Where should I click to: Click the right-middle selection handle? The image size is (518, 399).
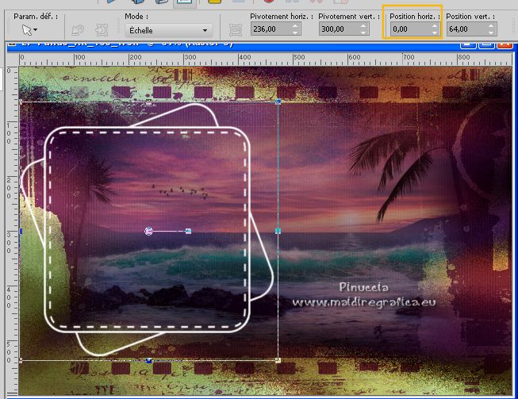pyautogui.click(x=278, y=231)
